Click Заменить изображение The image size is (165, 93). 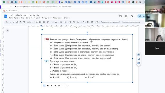(131, 22)
